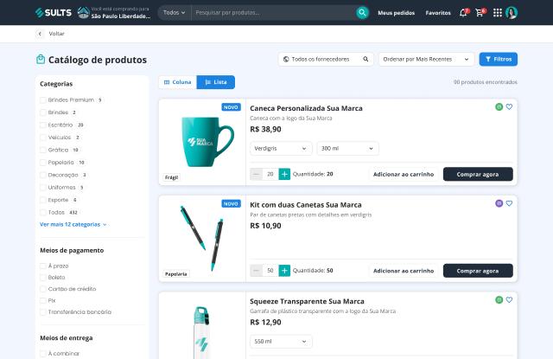Add Caneca Personalizada to cart

[404, 174]
